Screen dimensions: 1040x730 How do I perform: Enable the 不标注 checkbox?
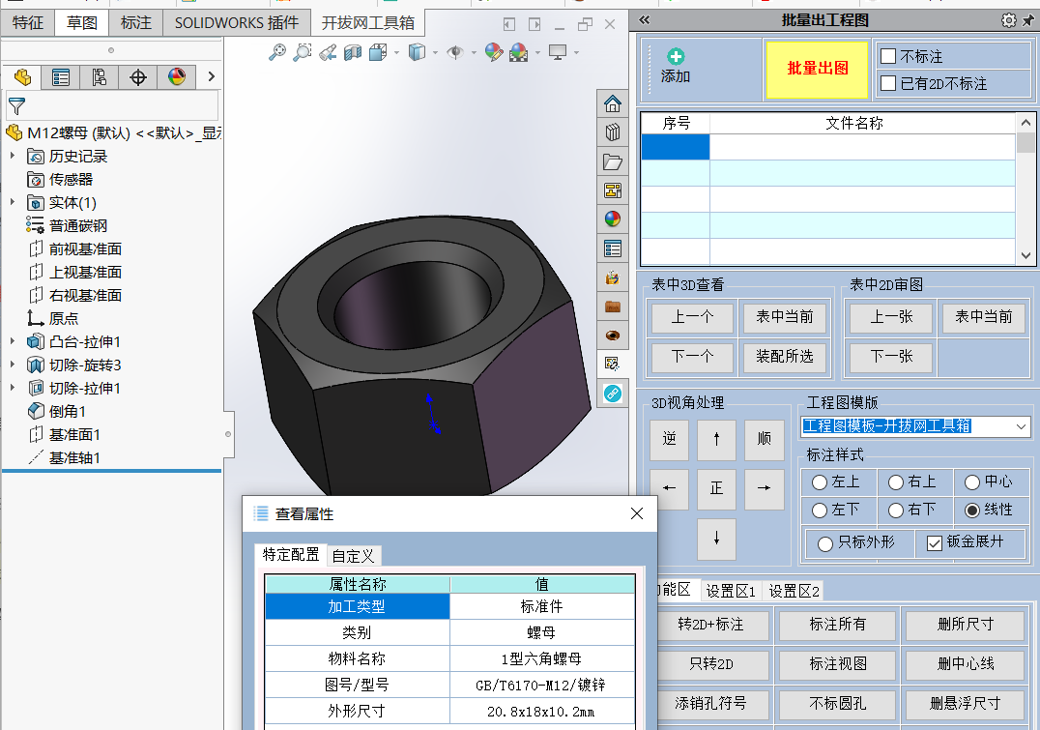(888, 56)
